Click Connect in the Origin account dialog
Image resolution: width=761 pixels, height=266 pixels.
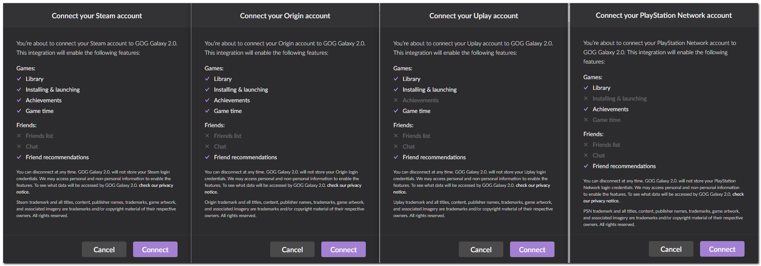343,250
